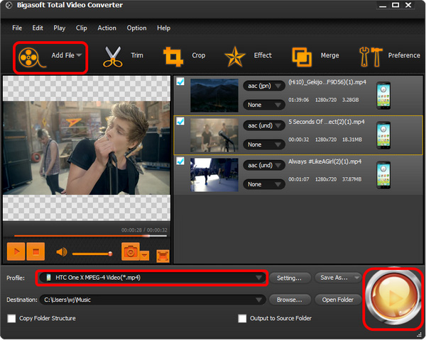Screen dimensions: 426x340
Task: Adjust the volume slider handle
Action: click(110, 254)
